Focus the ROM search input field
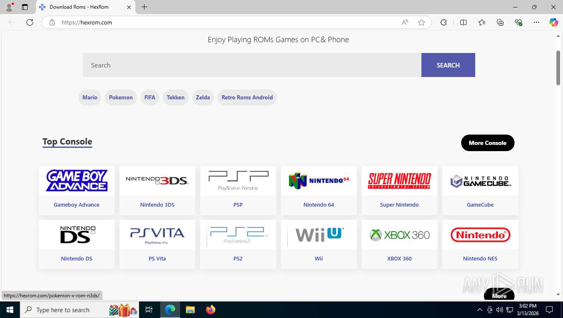Viewport: 563px width, 318px height. tap(252, 65)
